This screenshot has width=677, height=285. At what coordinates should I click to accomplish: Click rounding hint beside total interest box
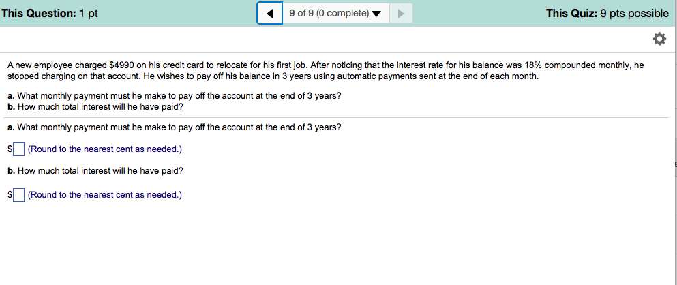[104, 195]
